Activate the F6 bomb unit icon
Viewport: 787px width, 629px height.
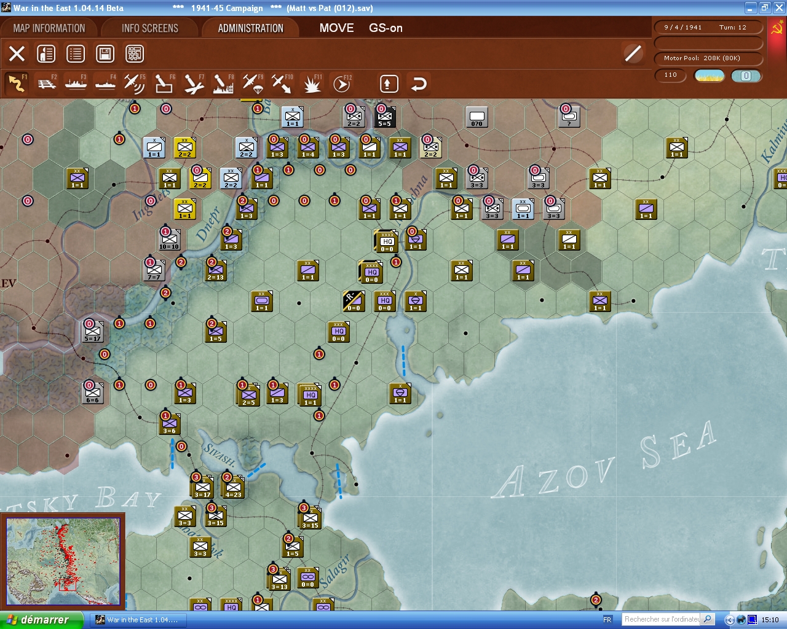tap(164, 84)
